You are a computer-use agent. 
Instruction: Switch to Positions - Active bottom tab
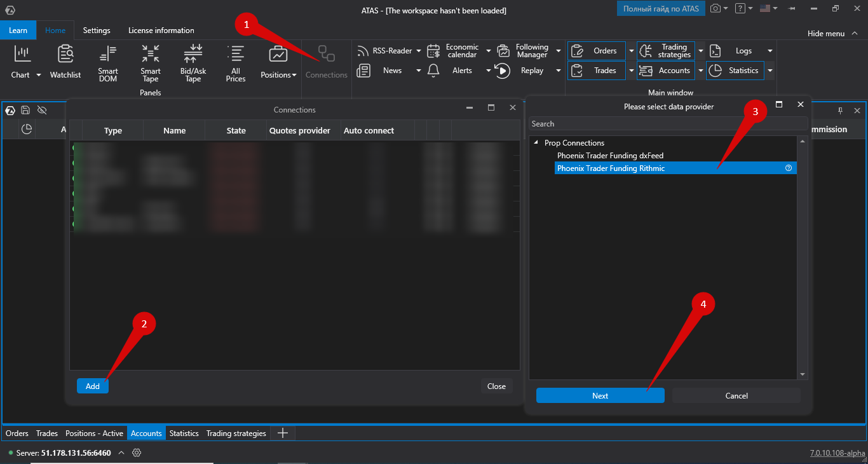(94, 433)
